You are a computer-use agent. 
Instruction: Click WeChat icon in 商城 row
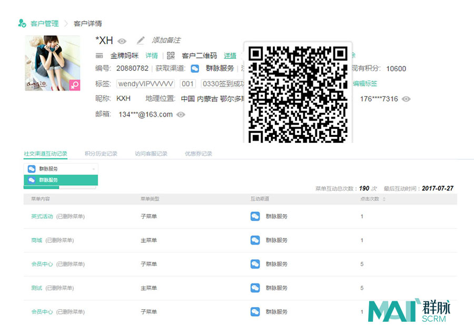point(255,240)
